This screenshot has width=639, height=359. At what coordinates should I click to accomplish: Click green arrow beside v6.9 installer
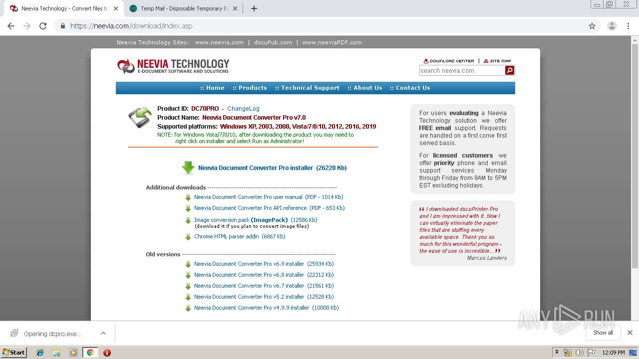point(188,264)
